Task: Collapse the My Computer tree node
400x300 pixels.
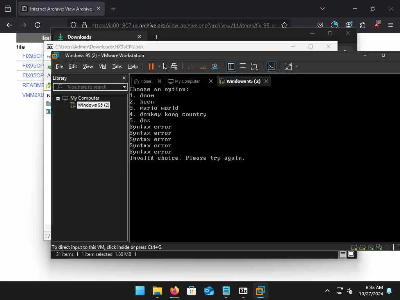Action: (58, 98)
